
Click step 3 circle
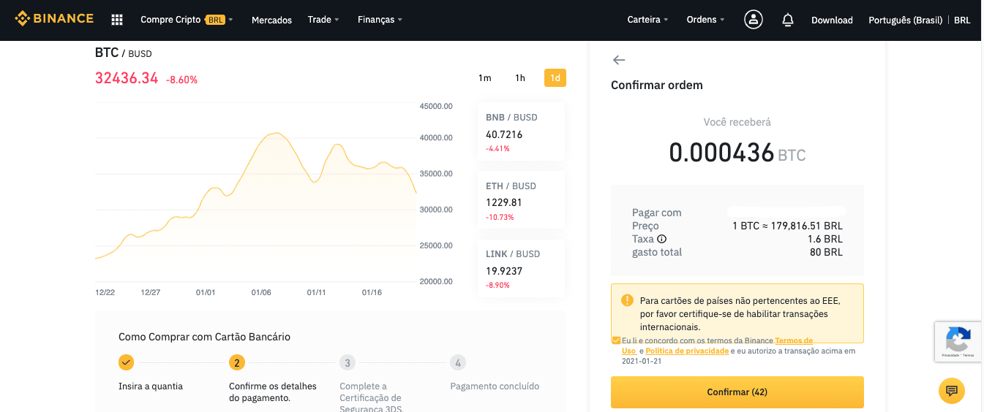point(348,362)
